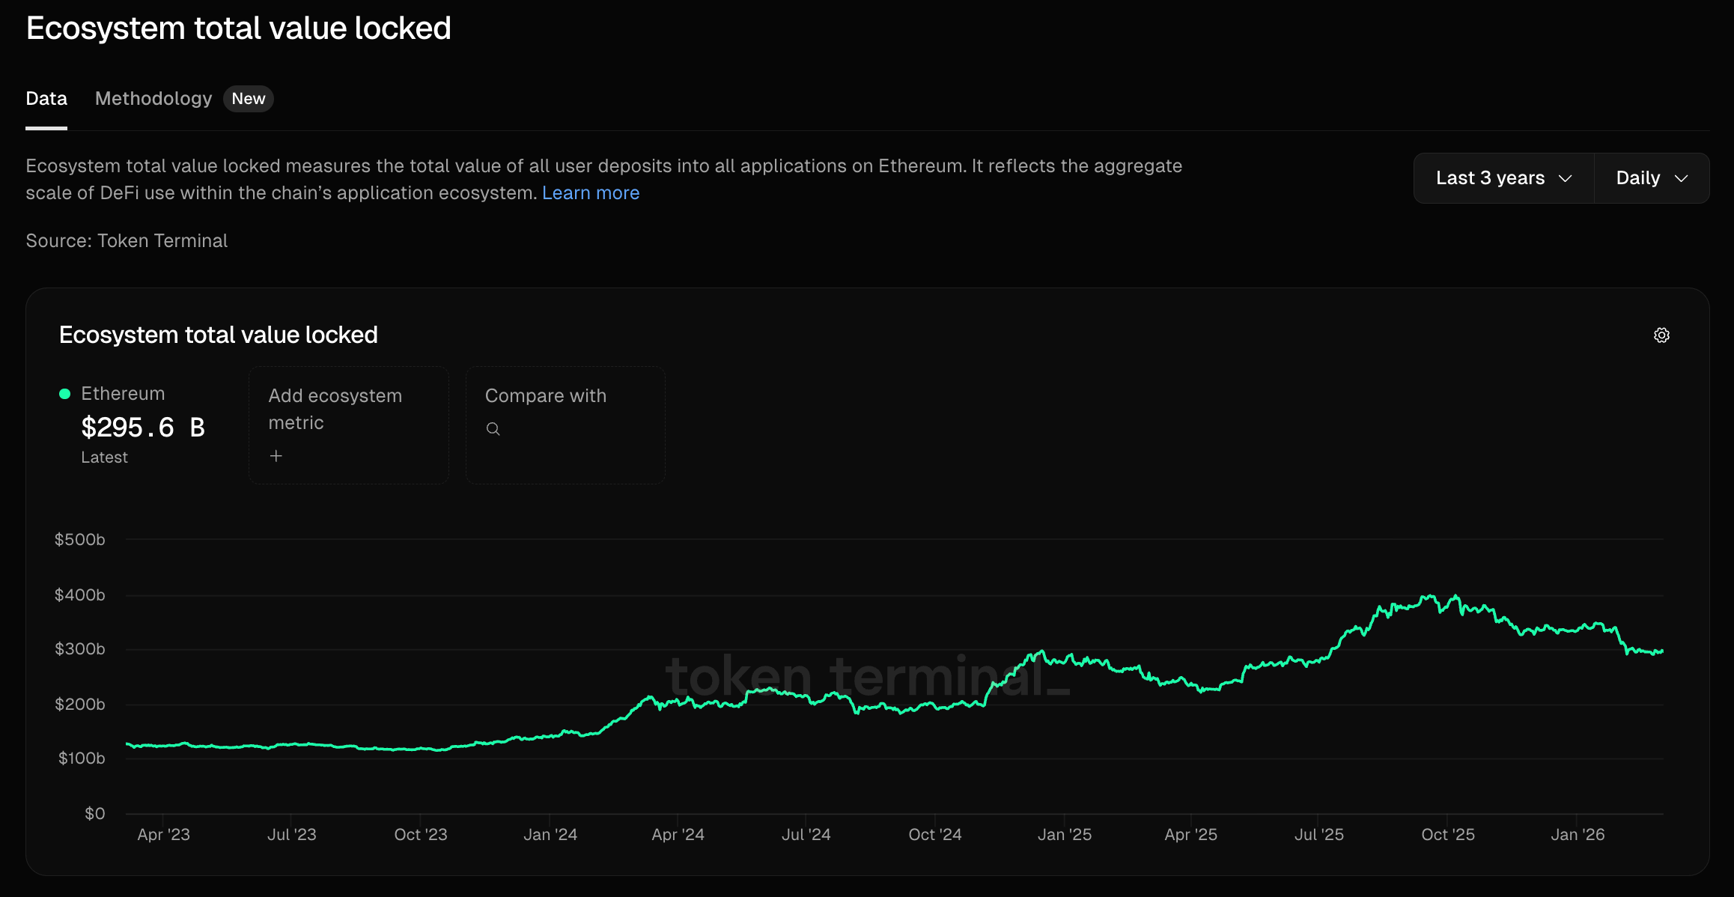1734x897 pixels.
Task: Open the Learn more link
Action: 591,192
